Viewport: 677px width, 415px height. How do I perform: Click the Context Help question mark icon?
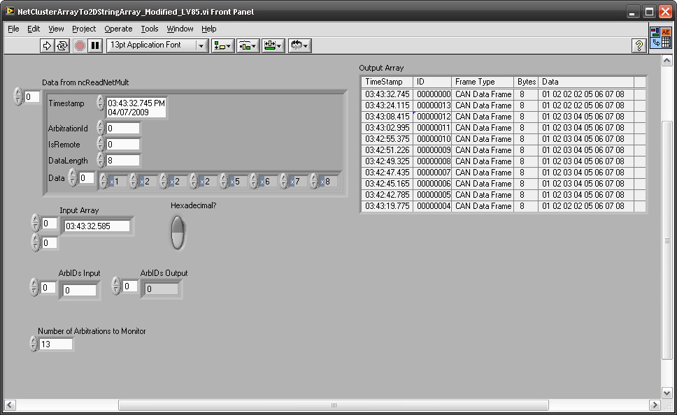(x=639, y=45)
